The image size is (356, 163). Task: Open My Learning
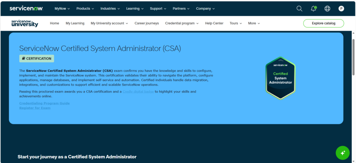coord(75,23)
